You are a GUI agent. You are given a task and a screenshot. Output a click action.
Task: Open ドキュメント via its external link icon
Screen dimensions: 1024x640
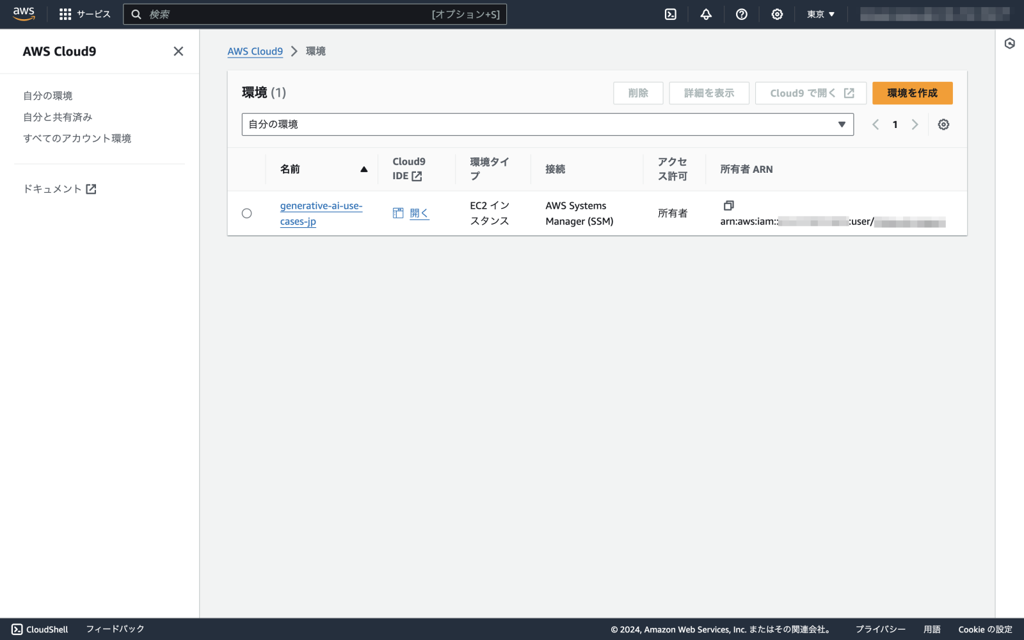click(92, 188)
